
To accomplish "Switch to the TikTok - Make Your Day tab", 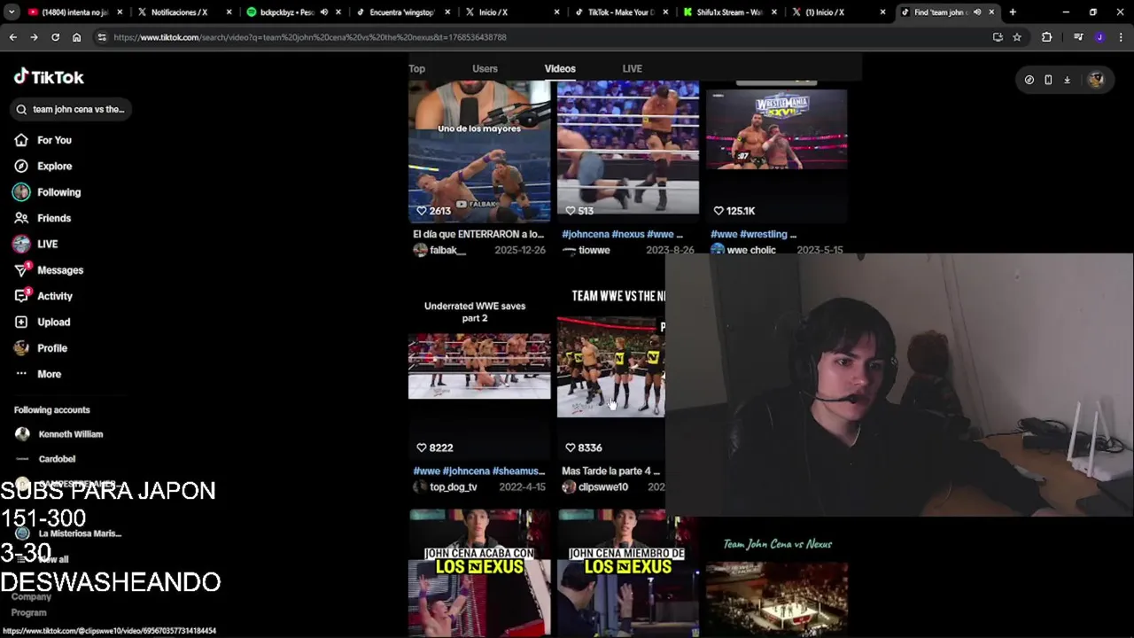I will 620,12.
